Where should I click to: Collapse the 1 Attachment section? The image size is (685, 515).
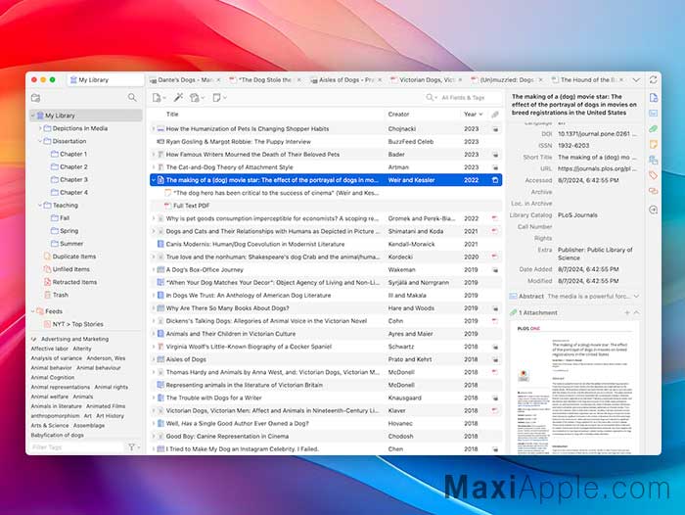[636, 312]
